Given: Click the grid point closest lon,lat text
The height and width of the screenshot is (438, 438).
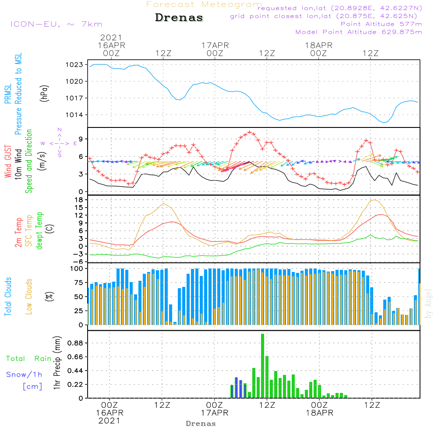Looking at the screenshot, I should pos(324,16).
